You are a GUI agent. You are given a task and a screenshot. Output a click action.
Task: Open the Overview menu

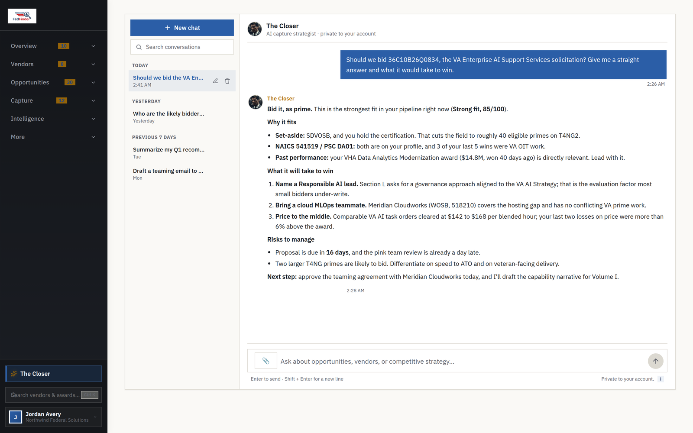[53, 46]
